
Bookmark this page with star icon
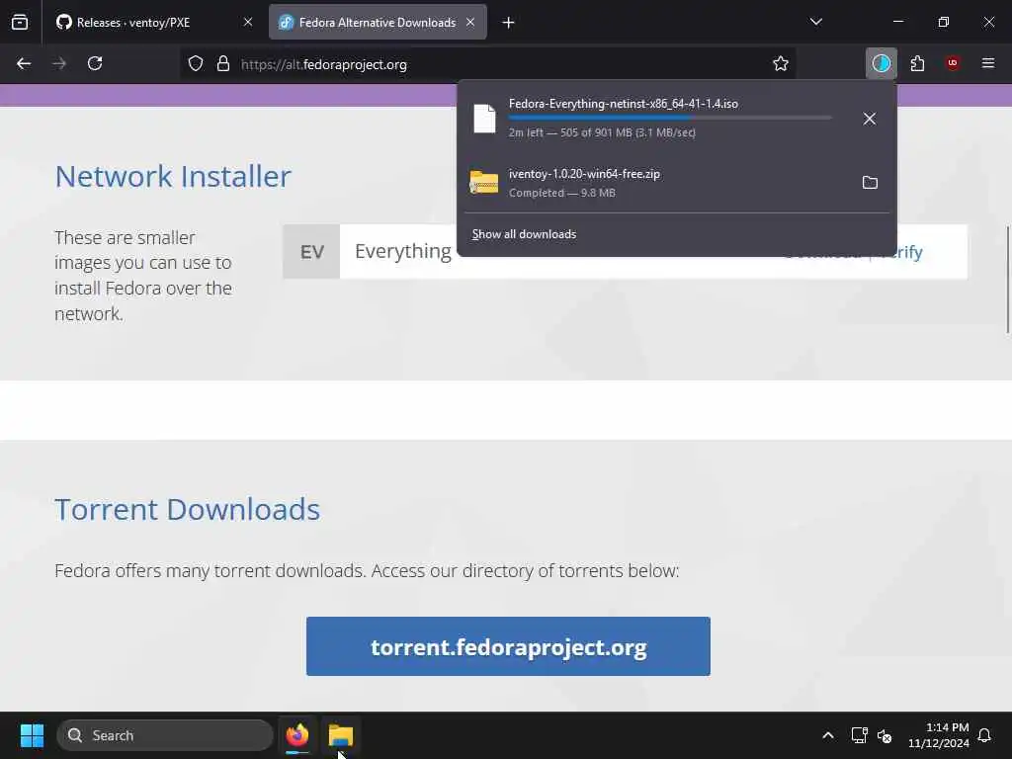781,64
